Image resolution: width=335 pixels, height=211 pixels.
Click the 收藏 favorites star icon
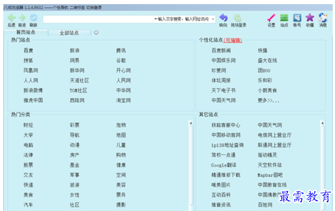click(x=310, y=17)
